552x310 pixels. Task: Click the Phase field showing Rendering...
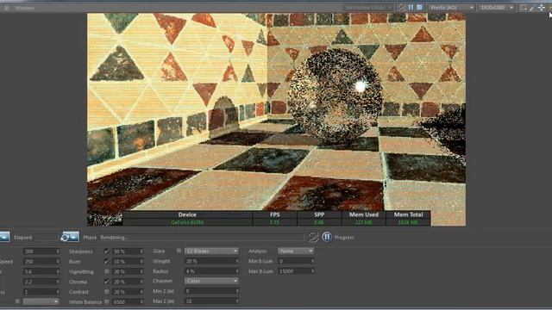pos(201,238)
